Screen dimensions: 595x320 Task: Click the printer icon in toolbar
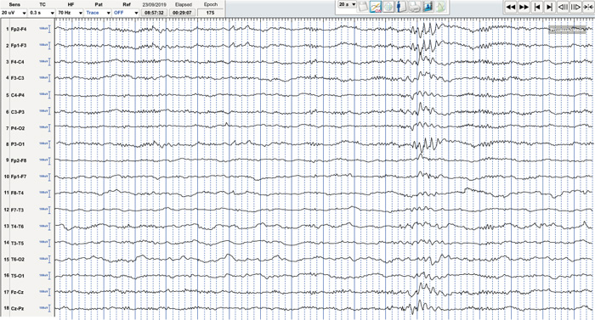click(415, 7)
